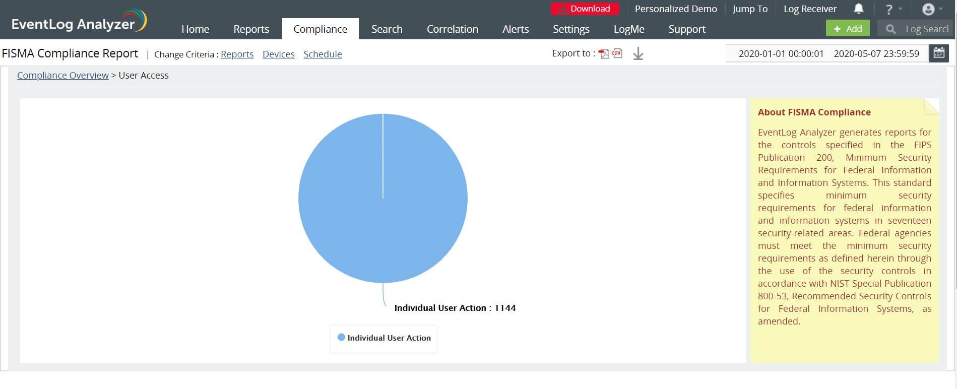The width and height of the screenshot is (957, 389).
Task: Export report as PDF
Action: click(x=604, y=53)
